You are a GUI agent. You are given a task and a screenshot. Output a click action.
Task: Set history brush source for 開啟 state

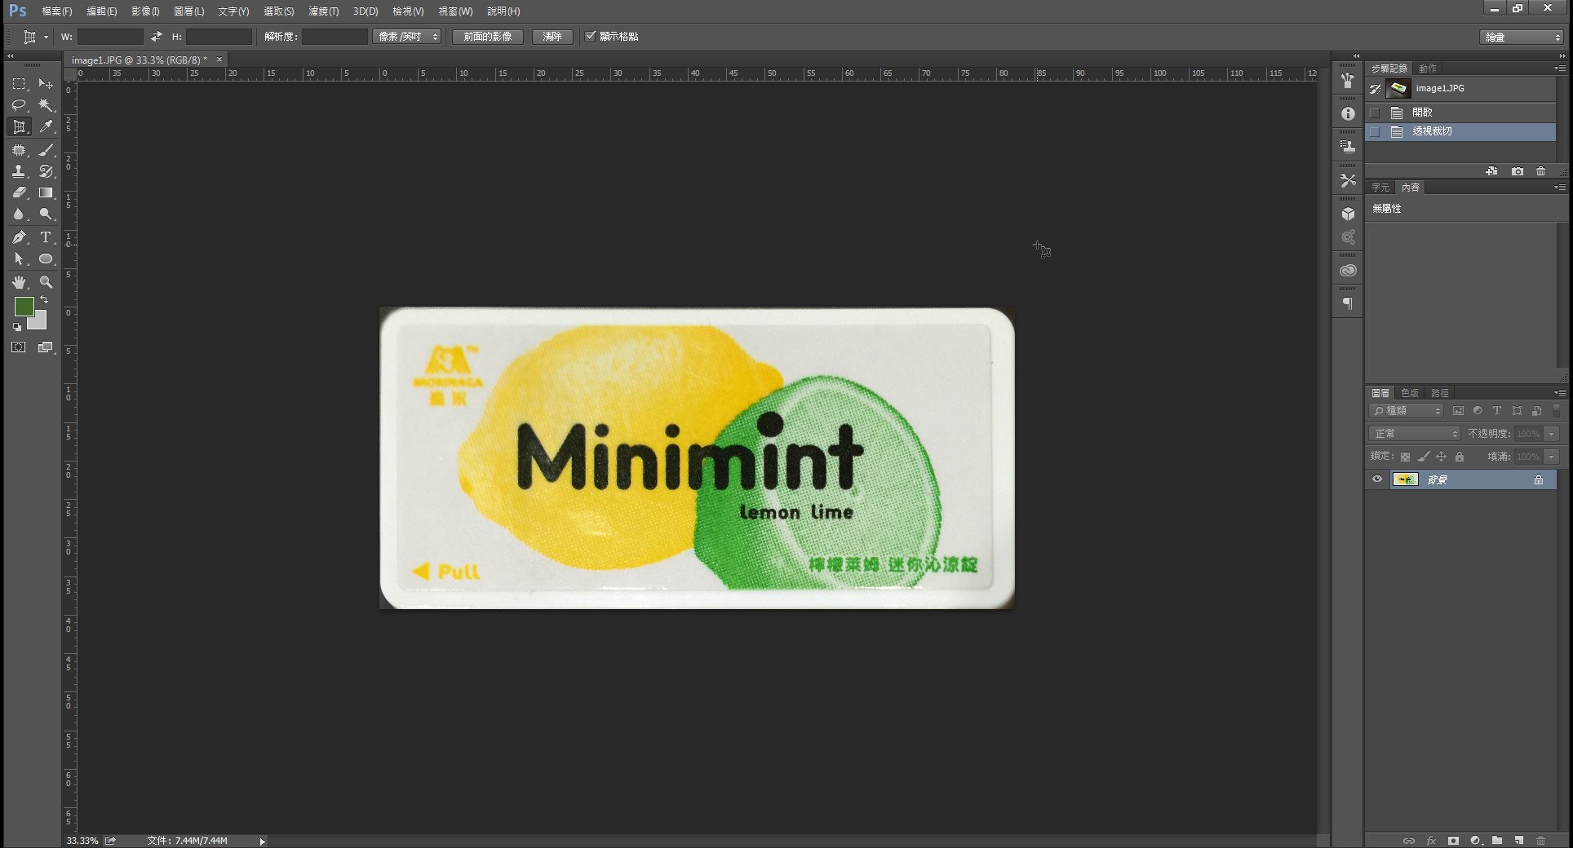pos(1375,113)
